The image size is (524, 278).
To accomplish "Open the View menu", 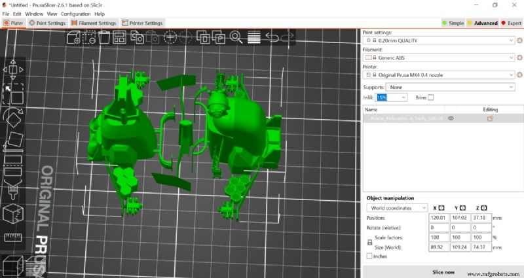I will [52, 14].
